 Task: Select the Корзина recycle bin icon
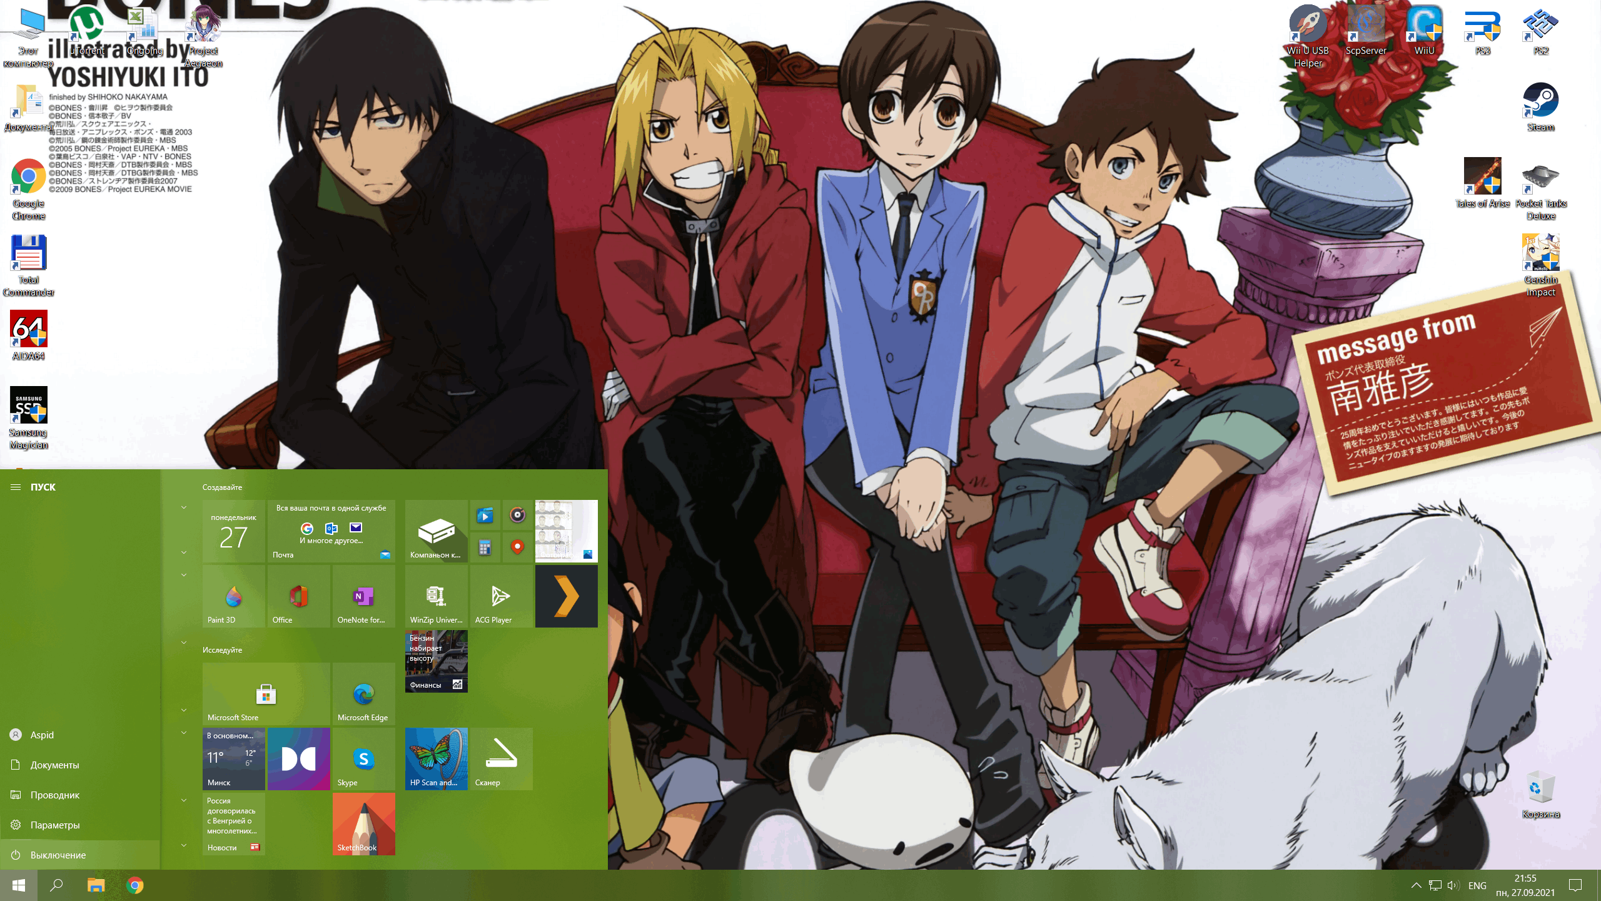tap(1540, 795)
